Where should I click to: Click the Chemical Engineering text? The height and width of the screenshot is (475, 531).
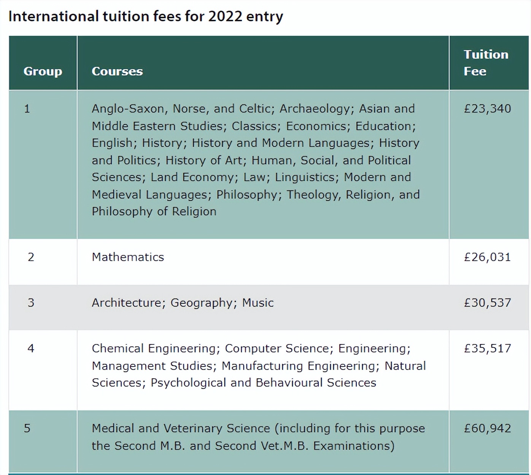154,349
